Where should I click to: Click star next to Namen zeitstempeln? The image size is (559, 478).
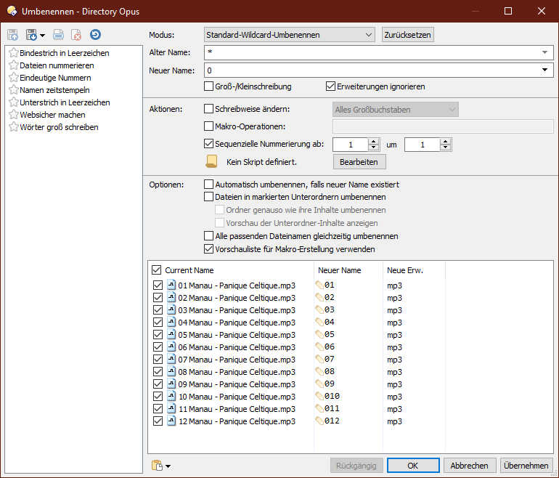coord(14,90)
